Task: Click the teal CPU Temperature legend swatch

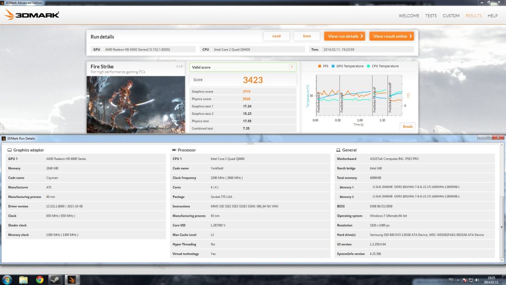Action: [x=368, y=66]
